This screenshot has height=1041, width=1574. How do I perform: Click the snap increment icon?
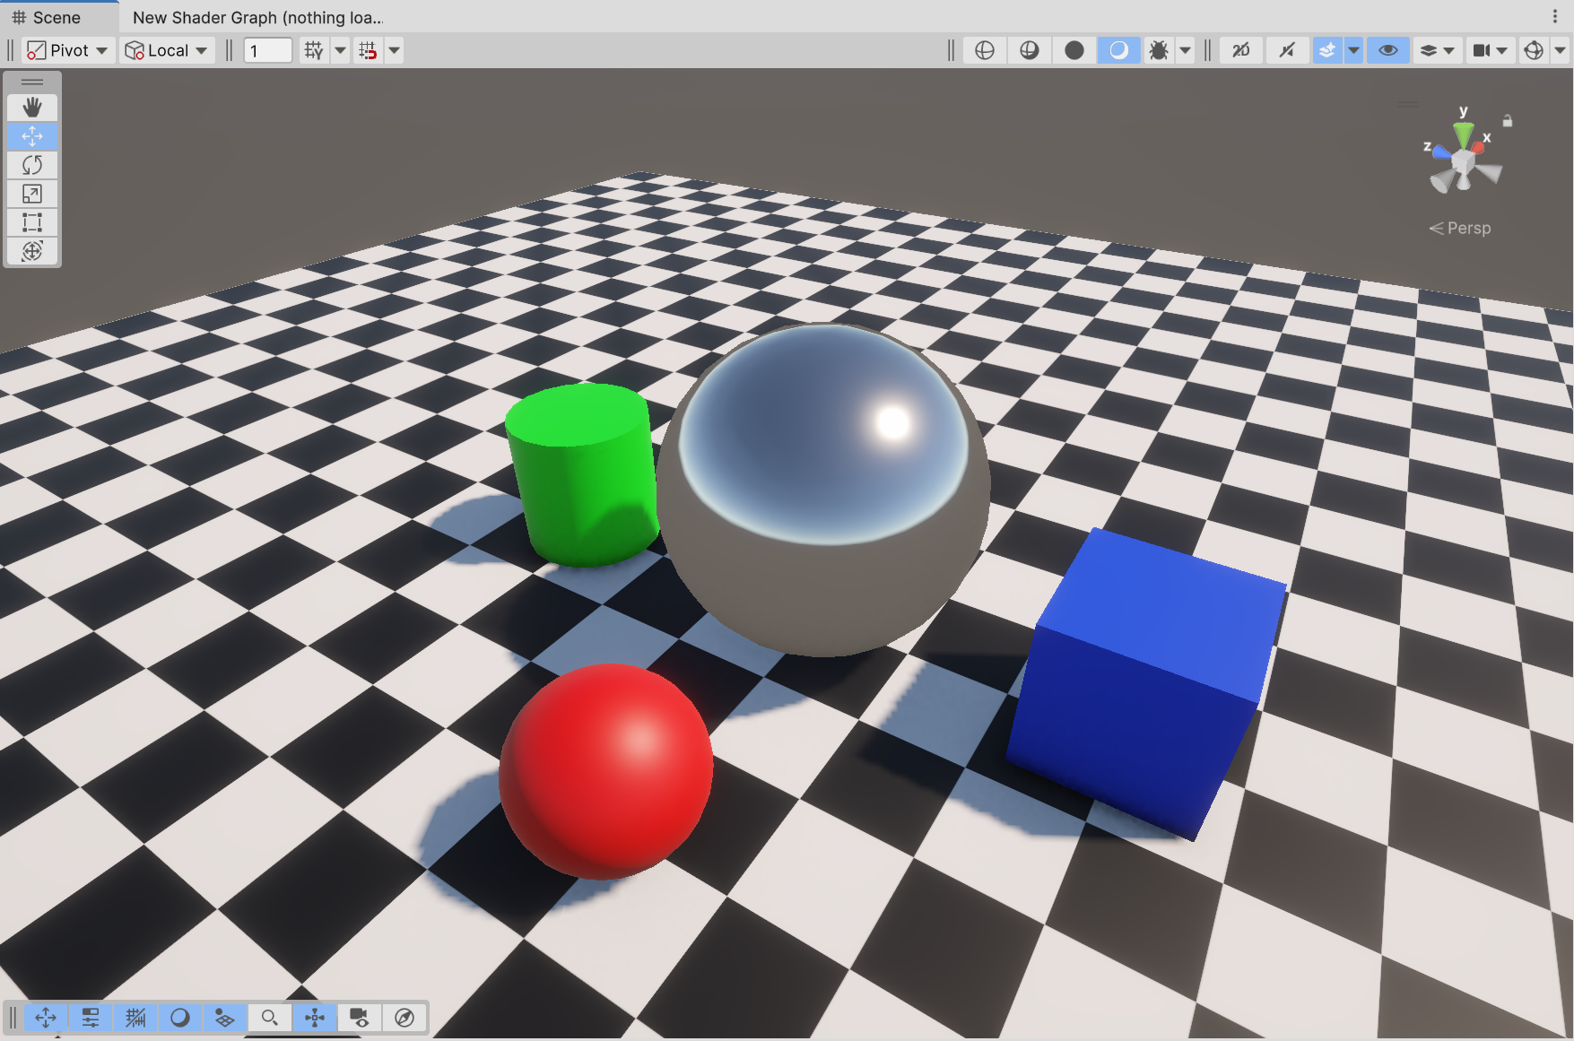click(368, 50)
